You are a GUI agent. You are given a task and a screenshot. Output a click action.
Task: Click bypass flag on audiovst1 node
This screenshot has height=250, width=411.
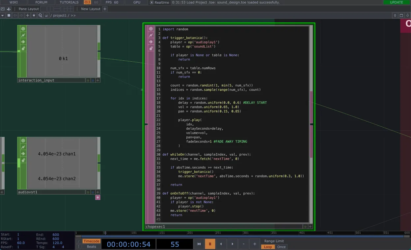(x=23, y=147)
